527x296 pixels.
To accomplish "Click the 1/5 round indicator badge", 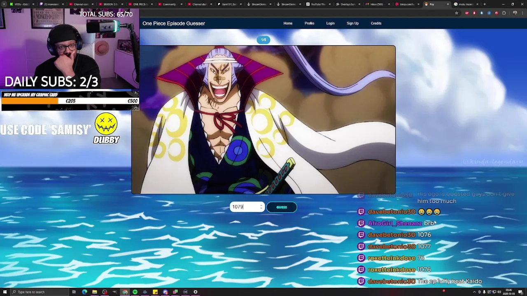I will pyautogui.click(x=263, y=40).
